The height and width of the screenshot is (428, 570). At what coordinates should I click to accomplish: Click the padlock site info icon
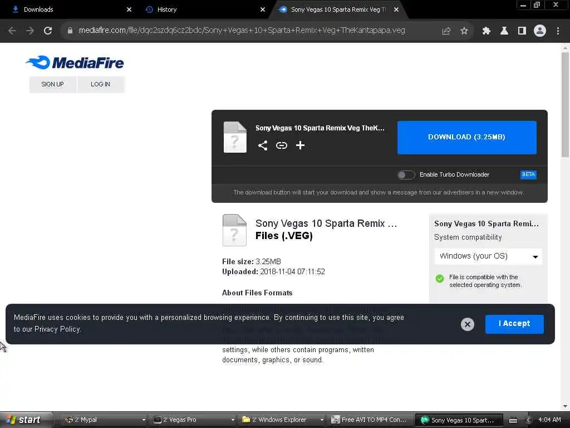[x=70, y=31]
